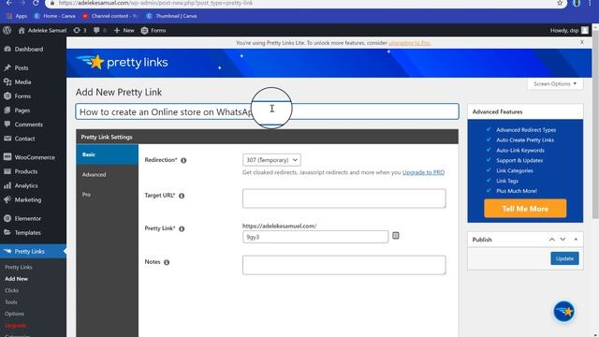The height and width of the screenshot is (337, 599).
Task: Click the pretty link title field
Action: tap(267, 111)
